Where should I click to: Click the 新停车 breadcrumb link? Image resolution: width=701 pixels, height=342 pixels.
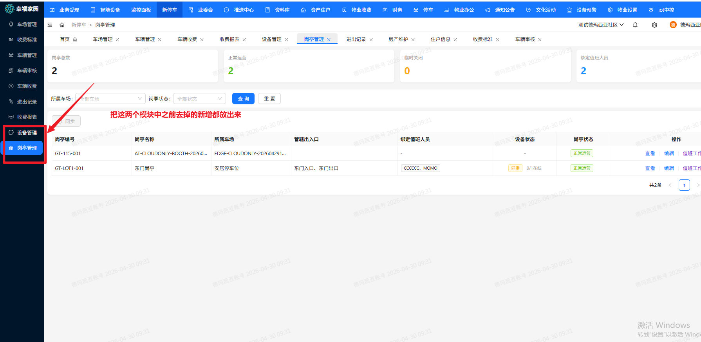[x=79, y=25]
